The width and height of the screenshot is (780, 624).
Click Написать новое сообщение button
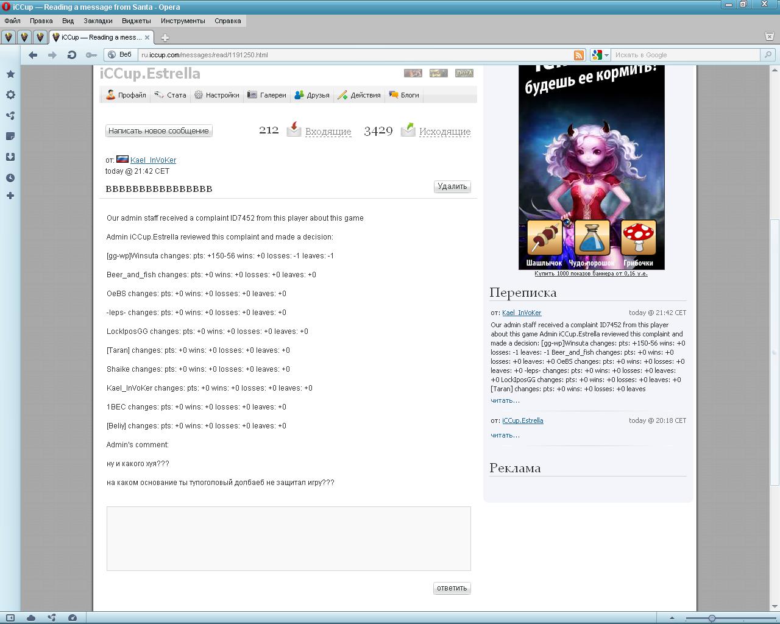159,131
